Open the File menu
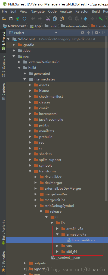 coord(4,11)
